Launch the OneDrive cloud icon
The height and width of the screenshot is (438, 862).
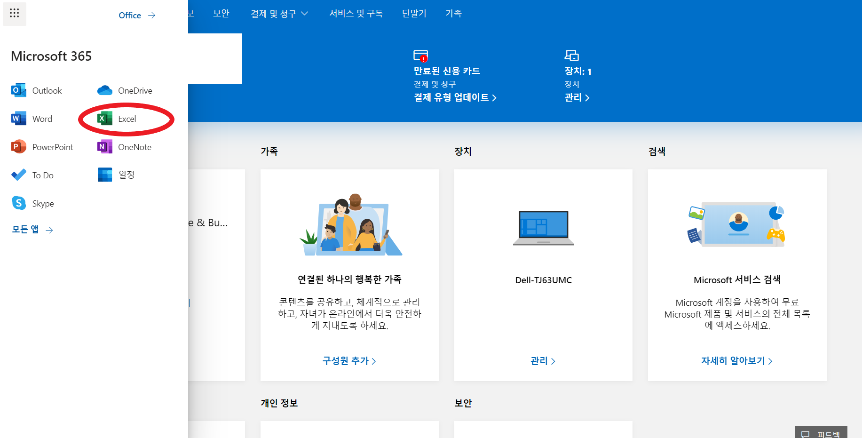104,90
